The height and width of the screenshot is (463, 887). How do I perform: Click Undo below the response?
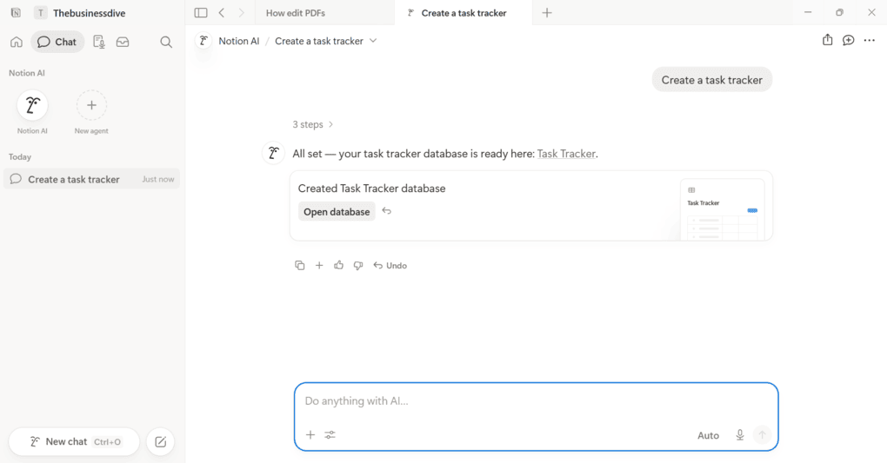(x=390, y=265)
